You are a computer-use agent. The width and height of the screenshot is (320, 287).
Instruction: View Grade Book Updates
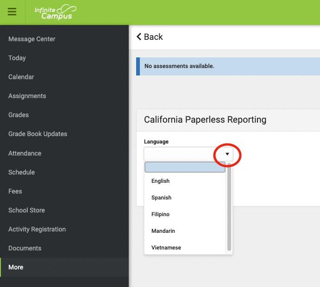(x=38, y=134)
